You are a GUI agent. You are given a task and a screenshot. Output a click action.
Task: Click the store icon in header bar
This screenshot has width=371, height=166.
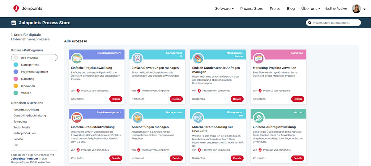tap(14, 23)
